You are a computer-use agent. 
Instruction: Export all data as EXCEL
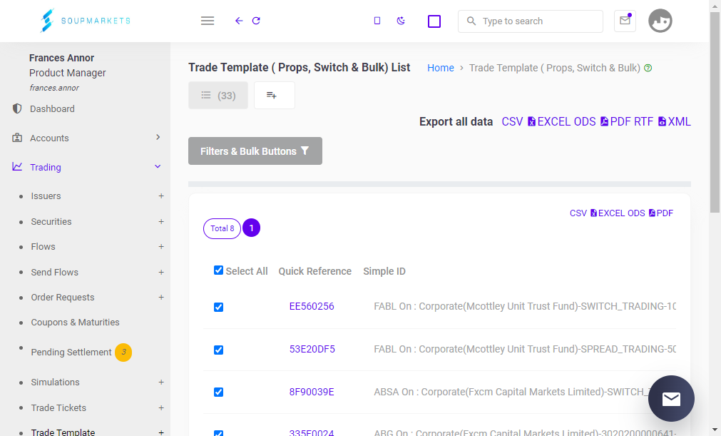point(548,121)
